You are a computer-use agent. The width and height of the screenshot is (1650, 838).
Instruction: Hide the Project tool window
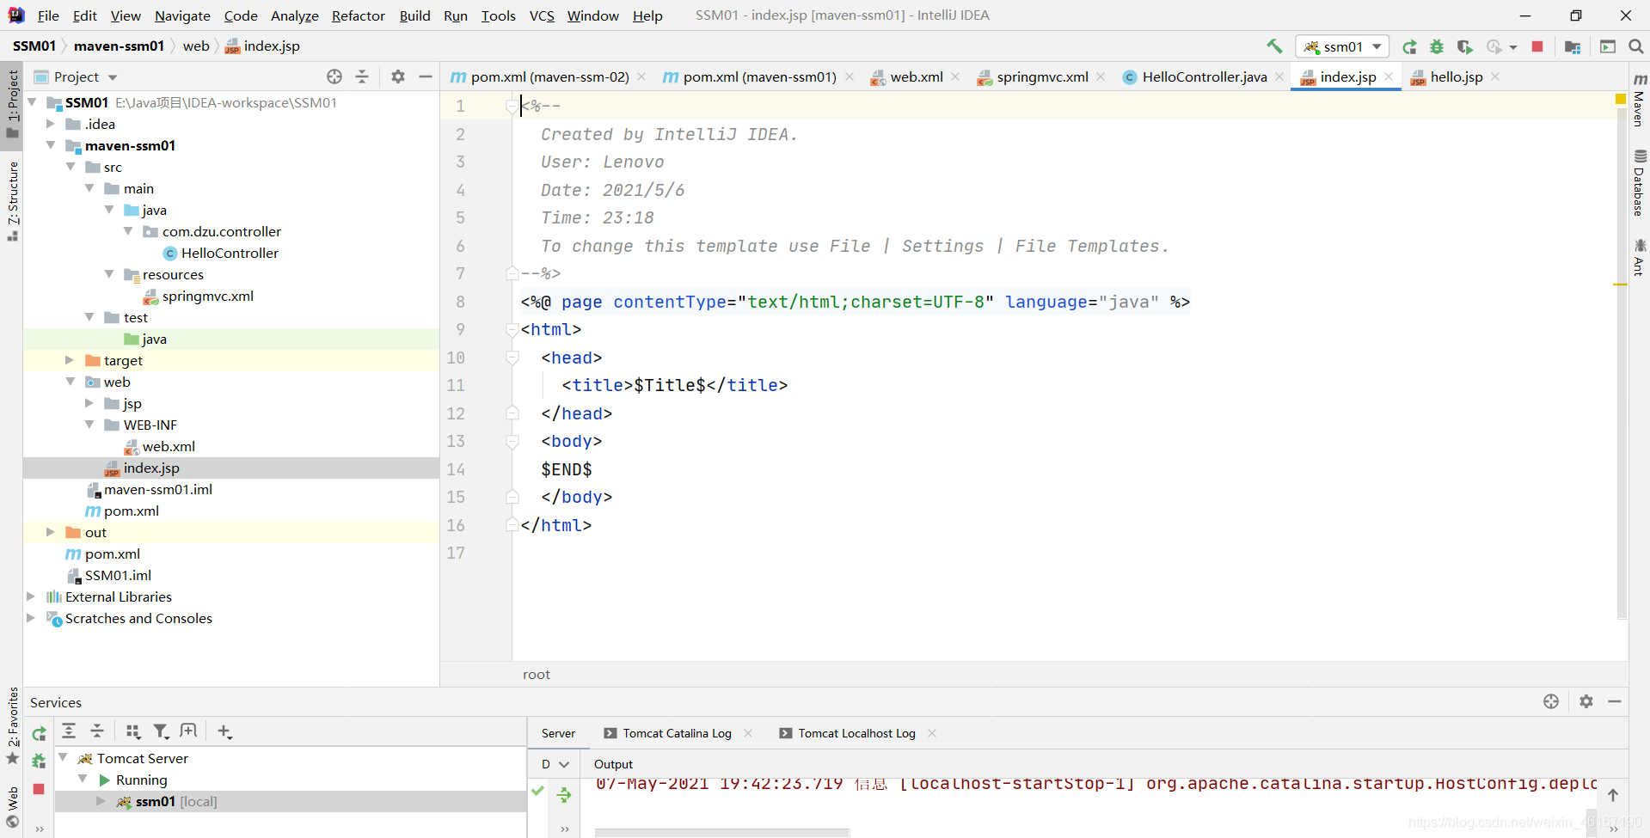pos(426,76)
